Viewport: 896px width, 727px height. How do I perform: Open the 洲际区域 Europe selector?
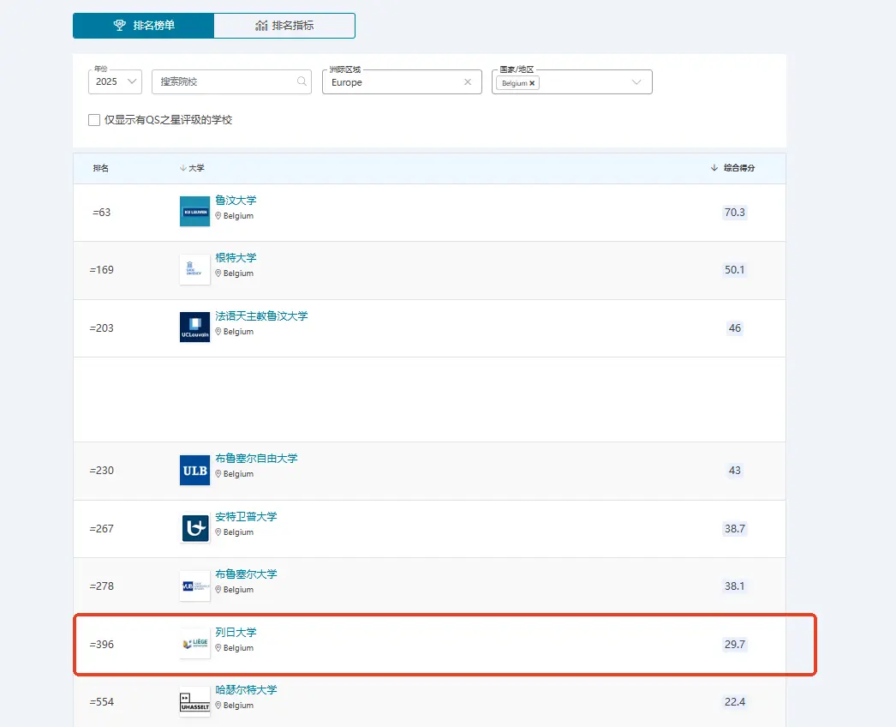pyautogui.click(x=402, y=82)
